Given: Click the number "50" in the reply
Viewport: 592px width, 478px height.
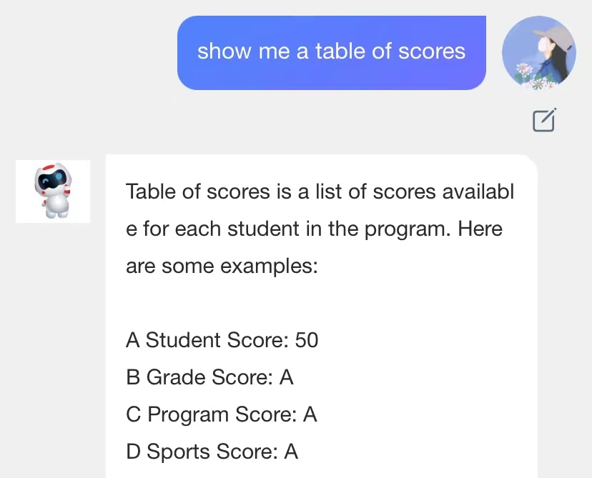Looking at the screenshot, I should 306,339.
